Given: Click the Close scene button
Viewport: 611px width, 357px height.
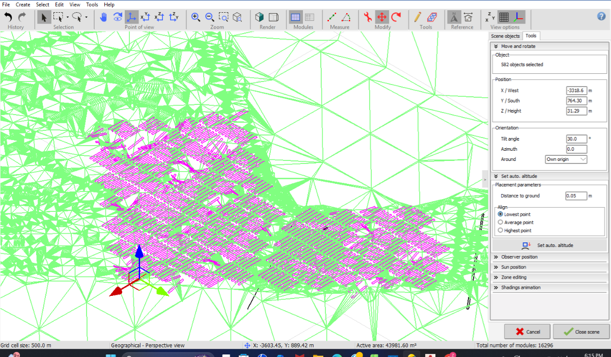Looking at the screenshot, I should 581,332.
